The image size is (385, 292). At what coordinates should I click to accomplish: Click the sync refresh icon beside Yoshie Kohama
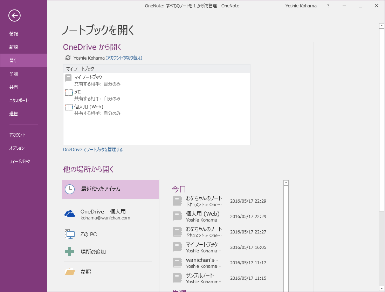coord(68,58)
